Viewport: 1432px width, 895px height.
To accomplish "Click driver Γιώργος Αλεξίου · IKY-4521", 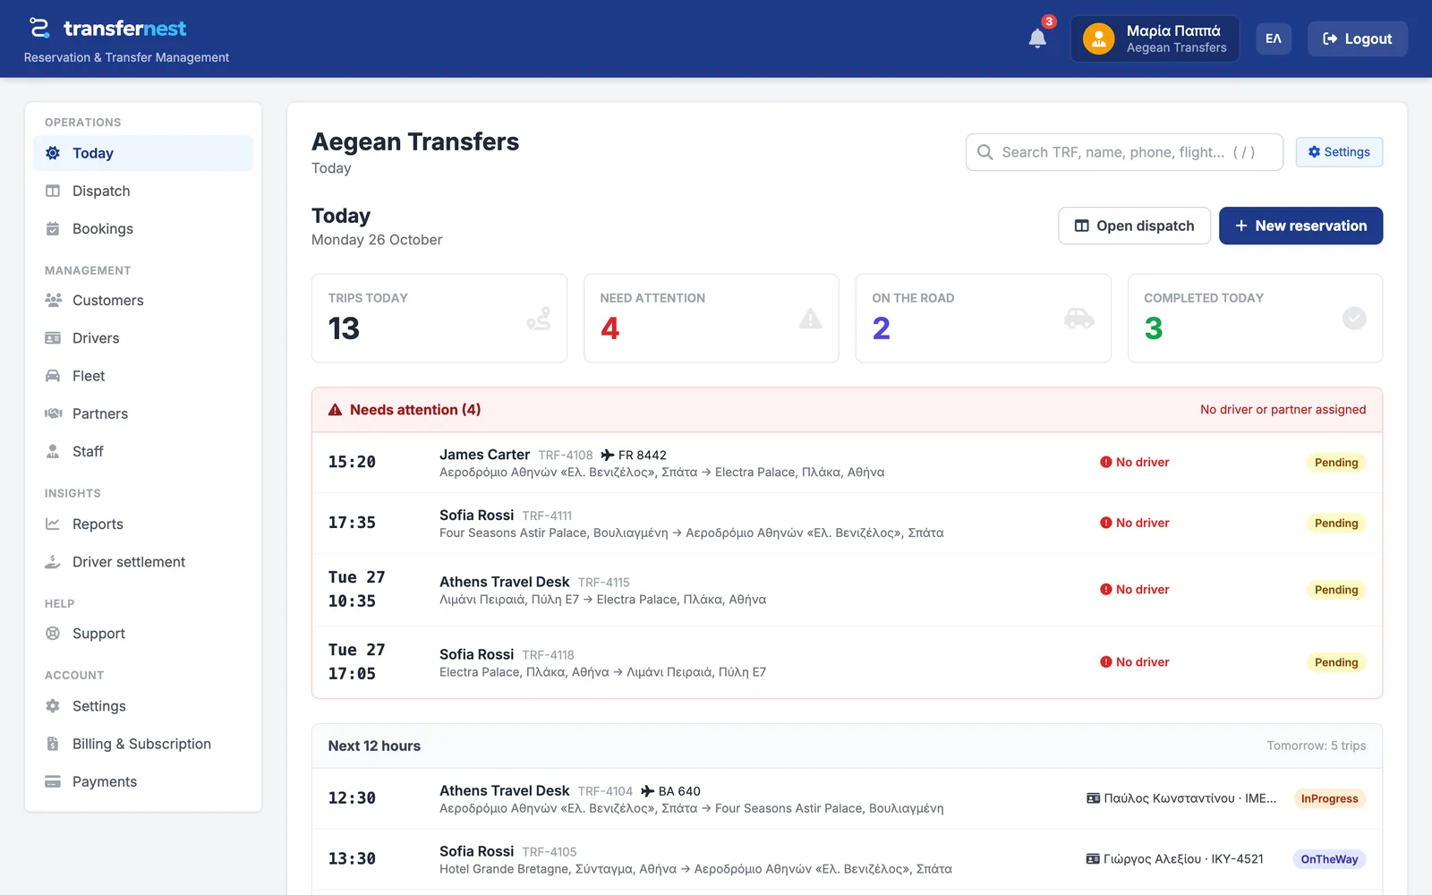I will pyautogui.click(x=1175, y=858).
